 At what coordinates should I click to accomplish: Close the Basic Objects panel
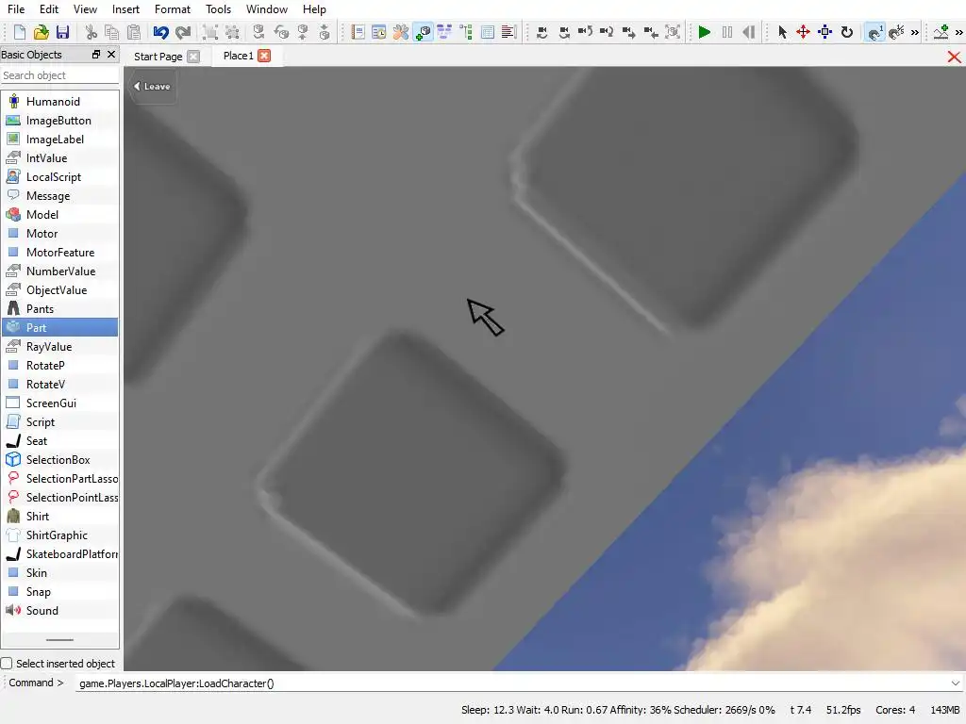pyautogui.click(x=111, y=54)
